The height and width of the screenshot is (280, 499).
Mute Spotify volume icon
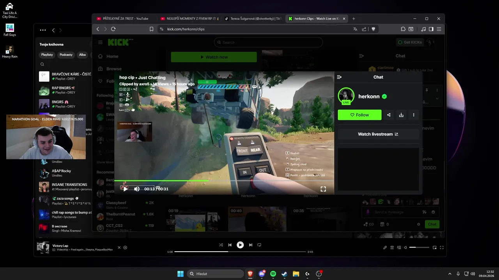[x=405, y=247]
